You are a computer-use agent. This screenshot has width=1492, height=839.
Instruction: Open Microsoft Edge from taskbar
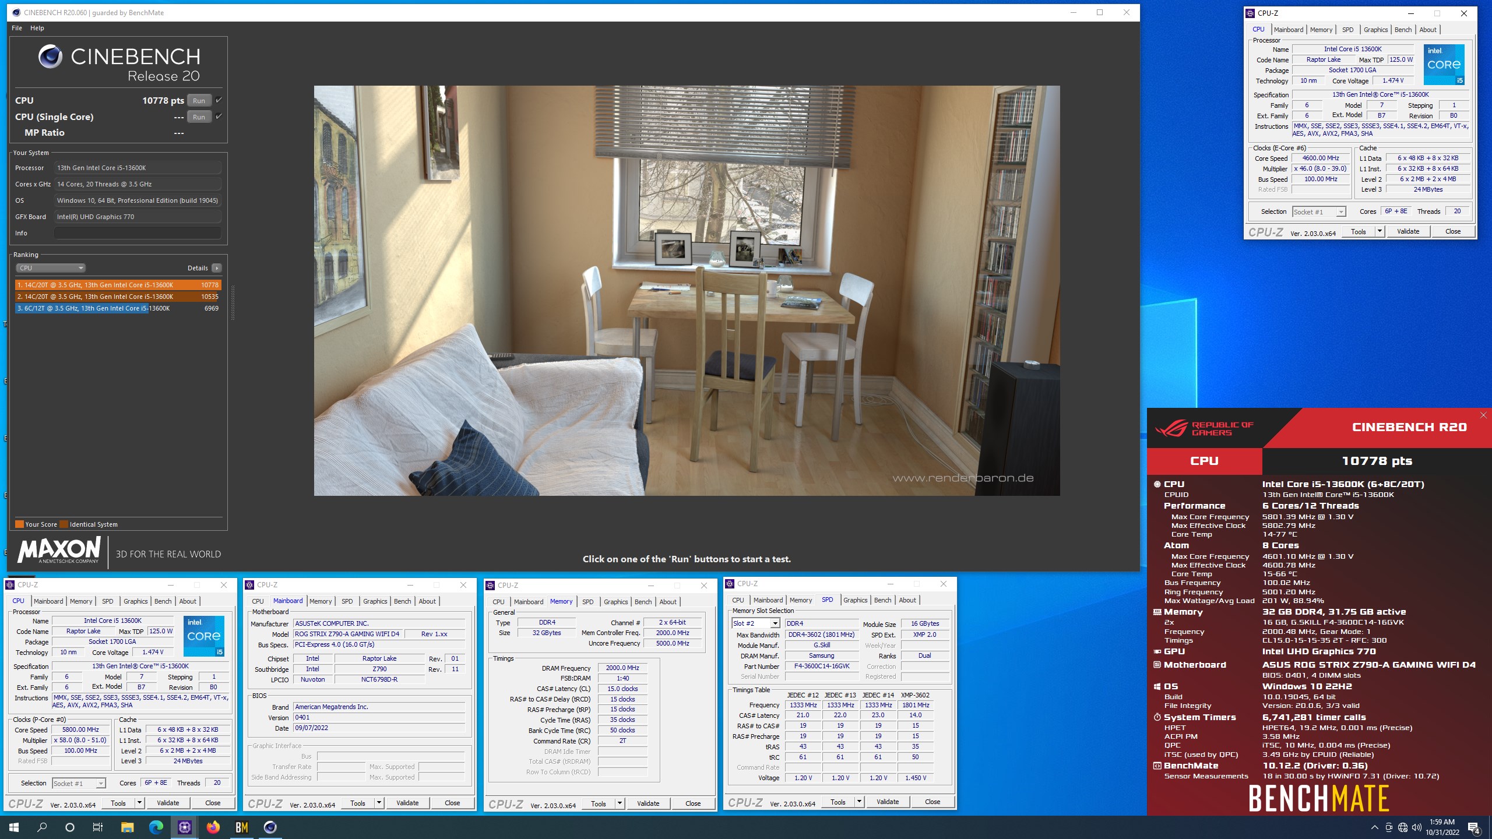156,827
